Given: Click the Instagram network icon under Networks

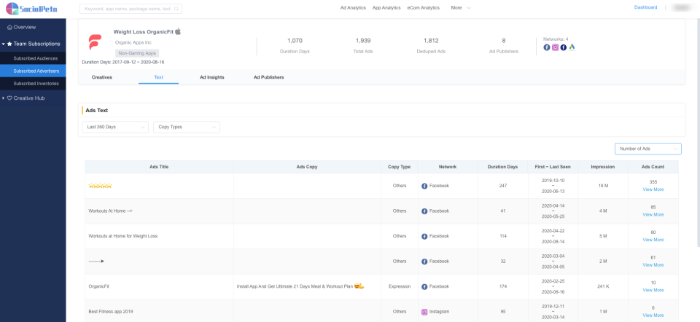Looking at the screenshot, I should pos(556,47).
